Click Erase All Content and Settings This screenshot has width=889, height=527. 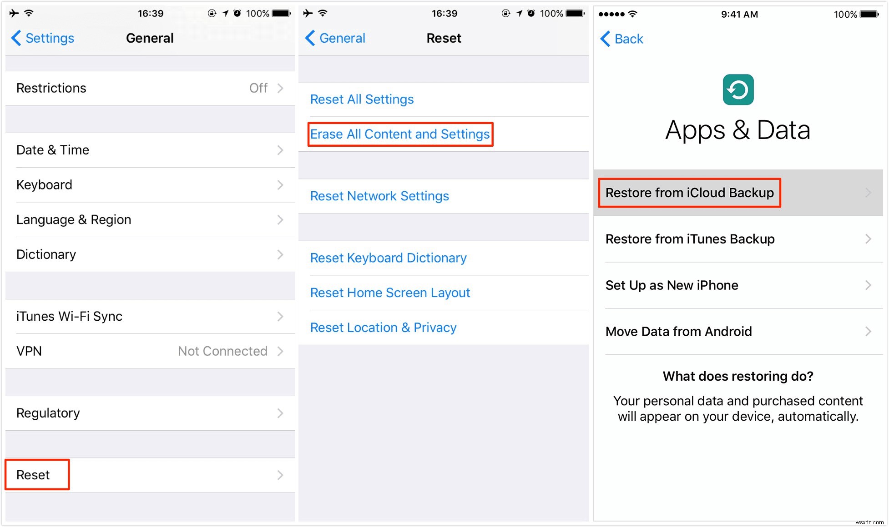tap(399, 134)
